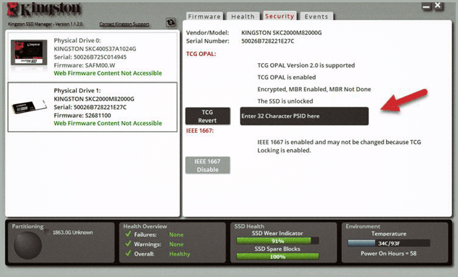Screen dimensions: 458x277
Task: Click the 32 Character PSID input field
Action: click(x=304, y=116)
